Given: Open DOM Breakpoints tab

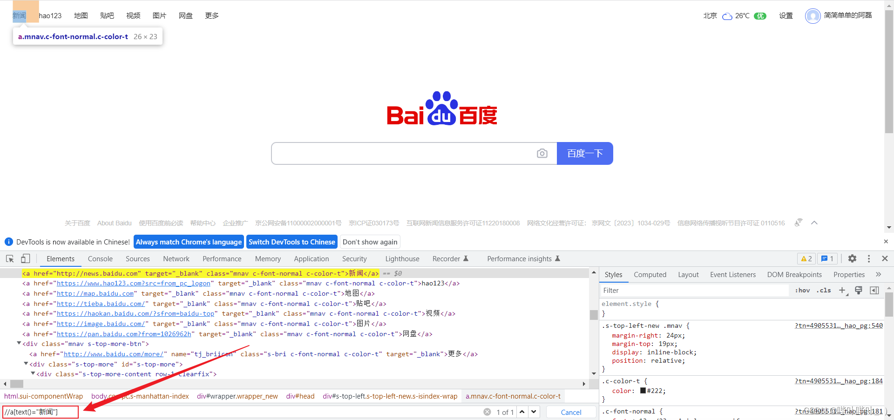Looking at the screenshot, I should tap(794, 275).
